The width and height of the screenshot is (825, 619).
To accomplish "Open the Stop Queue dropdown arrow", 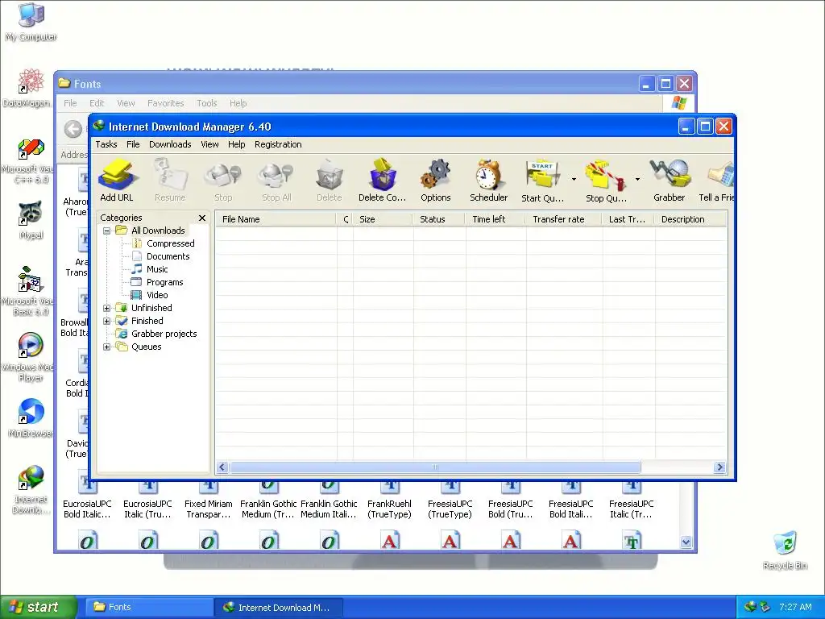I will point(637,180).
